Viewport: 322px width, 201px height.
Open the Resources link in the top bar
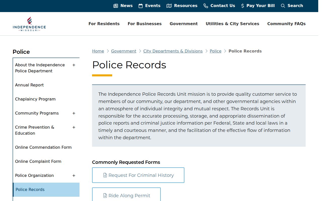click(182, 6)
